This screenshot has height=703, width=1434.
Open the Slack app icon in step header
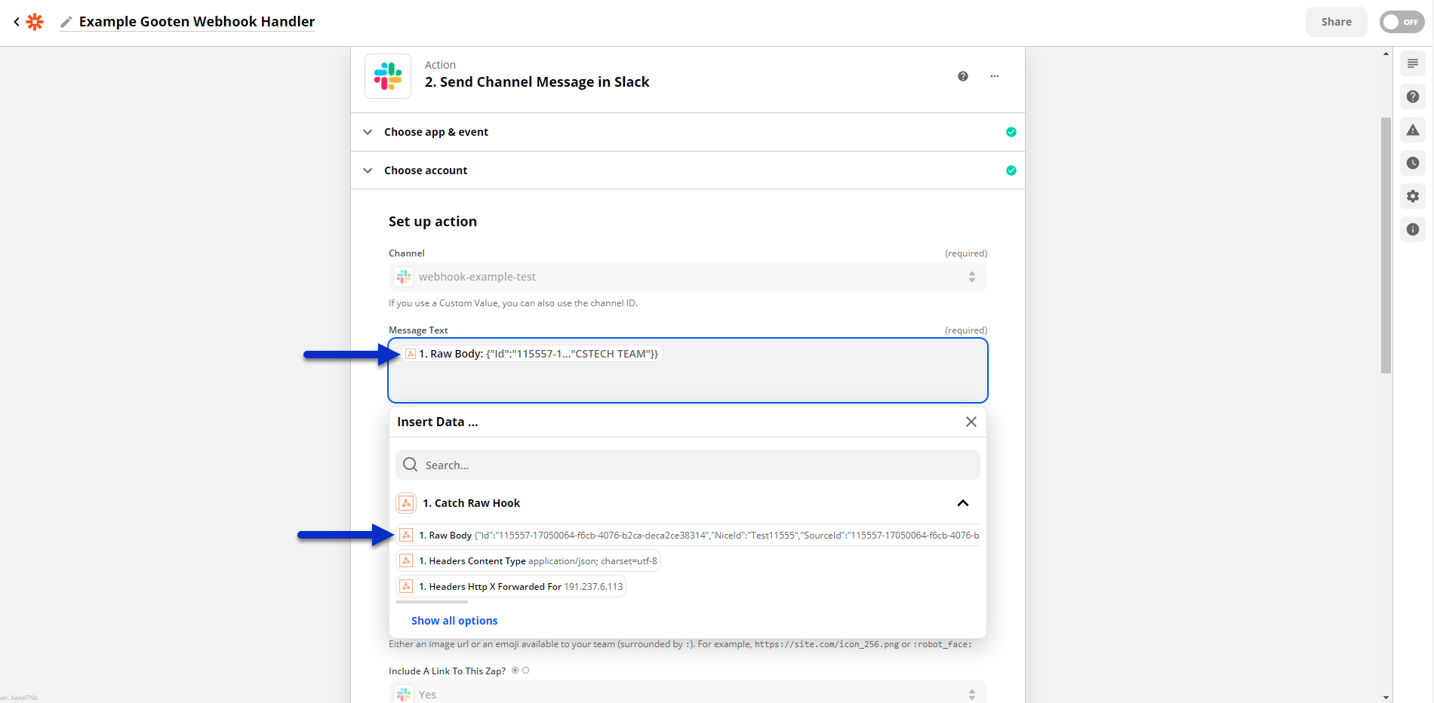[388, 76]
